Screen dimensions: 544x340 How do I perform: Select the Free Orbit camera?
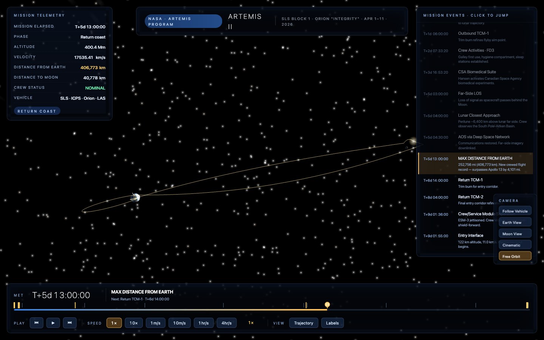[515, 257]
